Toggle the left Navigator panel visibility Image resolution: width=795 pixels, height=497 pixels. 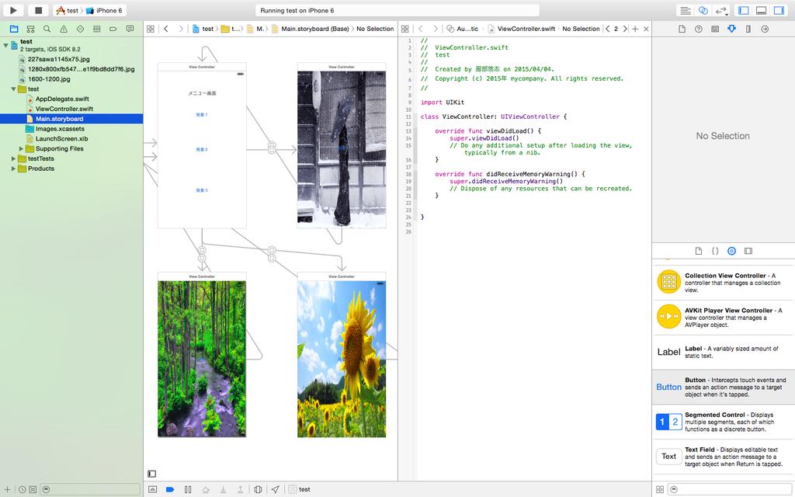pyautogui.click(x=743, y=10)
